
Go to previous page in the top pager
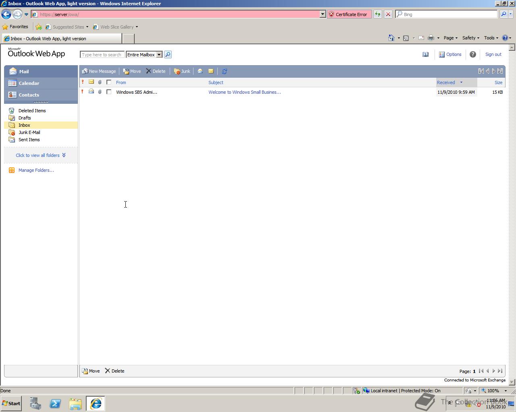487,71
